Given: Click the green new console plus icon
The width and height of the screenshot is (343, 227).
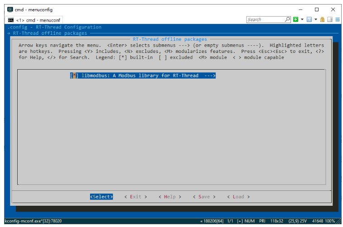Looking at the screenshot, I should pyautogui.click(x=295, y=19).
